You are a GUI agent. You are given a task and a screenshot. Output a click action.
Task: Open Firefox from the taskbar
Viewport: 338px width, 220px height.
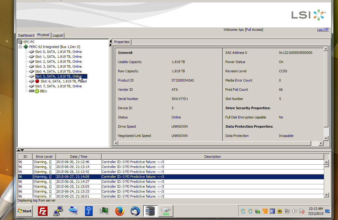pyautogui.click(x=120, y=211)
